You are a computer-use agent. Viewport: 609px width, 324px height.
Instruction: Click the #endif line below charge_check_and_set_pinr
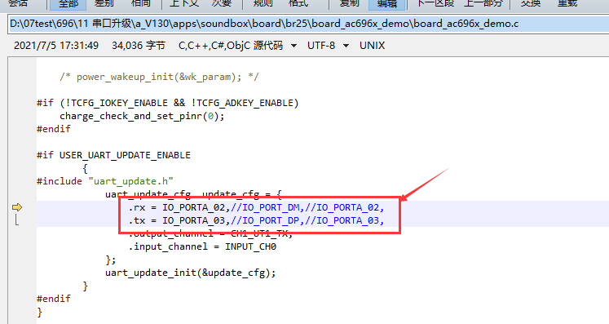54,129
